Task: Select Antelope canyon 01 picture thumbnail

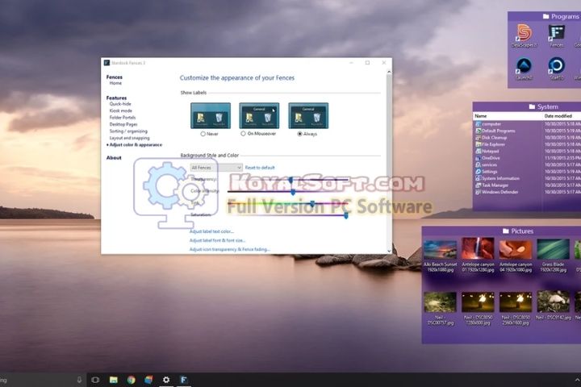Action: [x=478, y=248]
